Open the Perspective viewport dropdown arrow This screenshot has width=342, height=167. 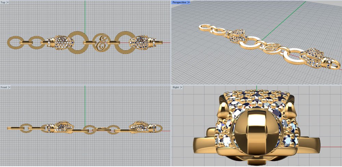(189, 2)
